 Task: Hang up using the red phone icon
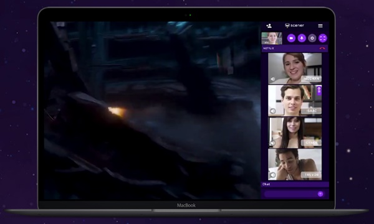click(x=322, y=49)
